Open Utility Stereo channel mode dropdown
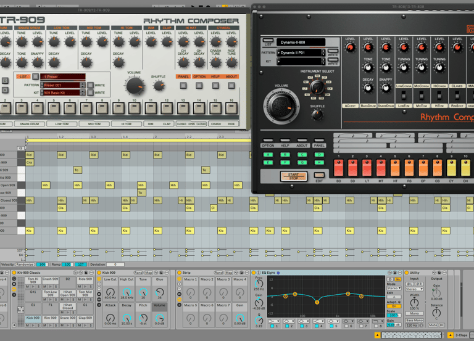This screenshot has width=474, height=341. (x=415, y=289)
